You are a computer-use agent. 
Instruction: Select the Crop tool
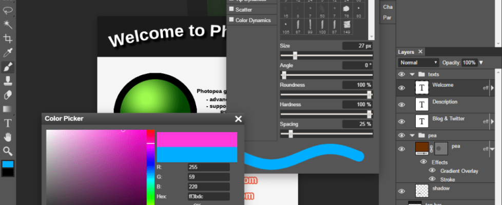pyautogui.click(x=8, y=39)
